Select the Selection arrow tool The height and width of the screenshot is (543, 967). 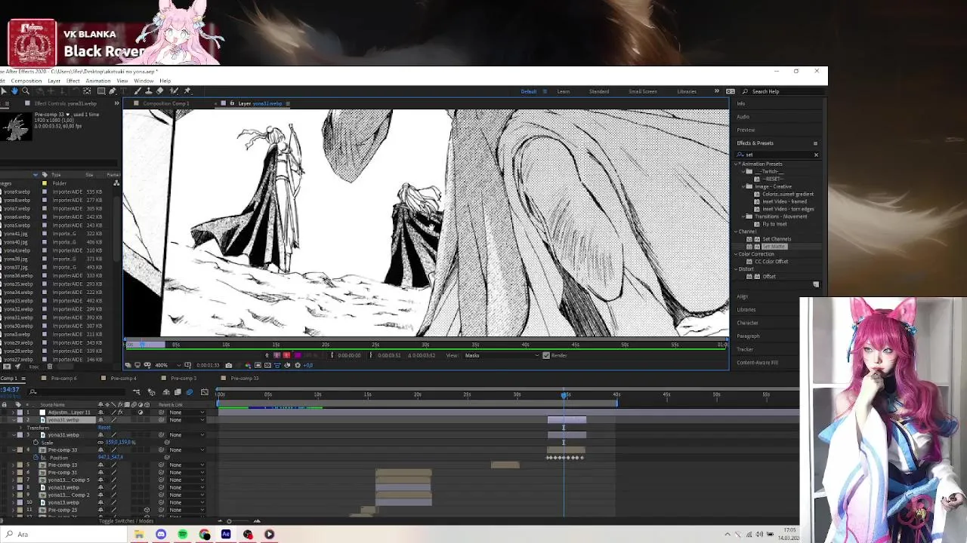pyautogui.click(x=4, y=91)
